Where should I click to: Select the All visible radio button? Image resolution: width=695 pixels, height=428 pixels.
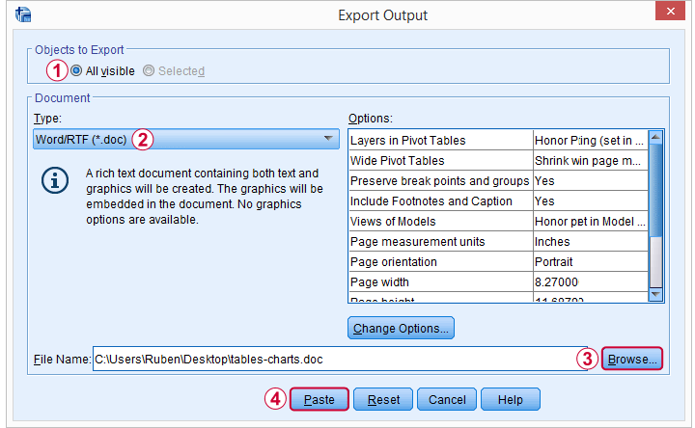click(76, 70)
